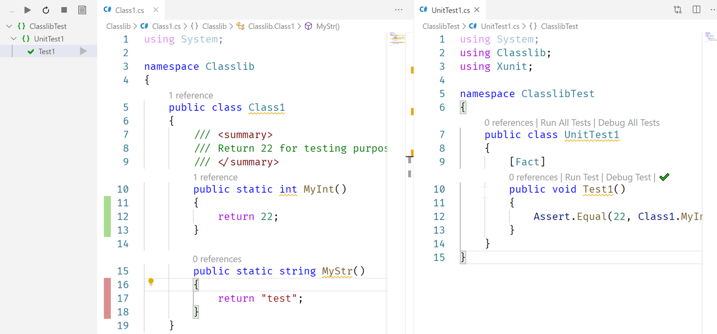Image resolution: width=717 pixels, height=334 pixels.
Task: Open 0 references above MyStr
Action: click(217, 259)
